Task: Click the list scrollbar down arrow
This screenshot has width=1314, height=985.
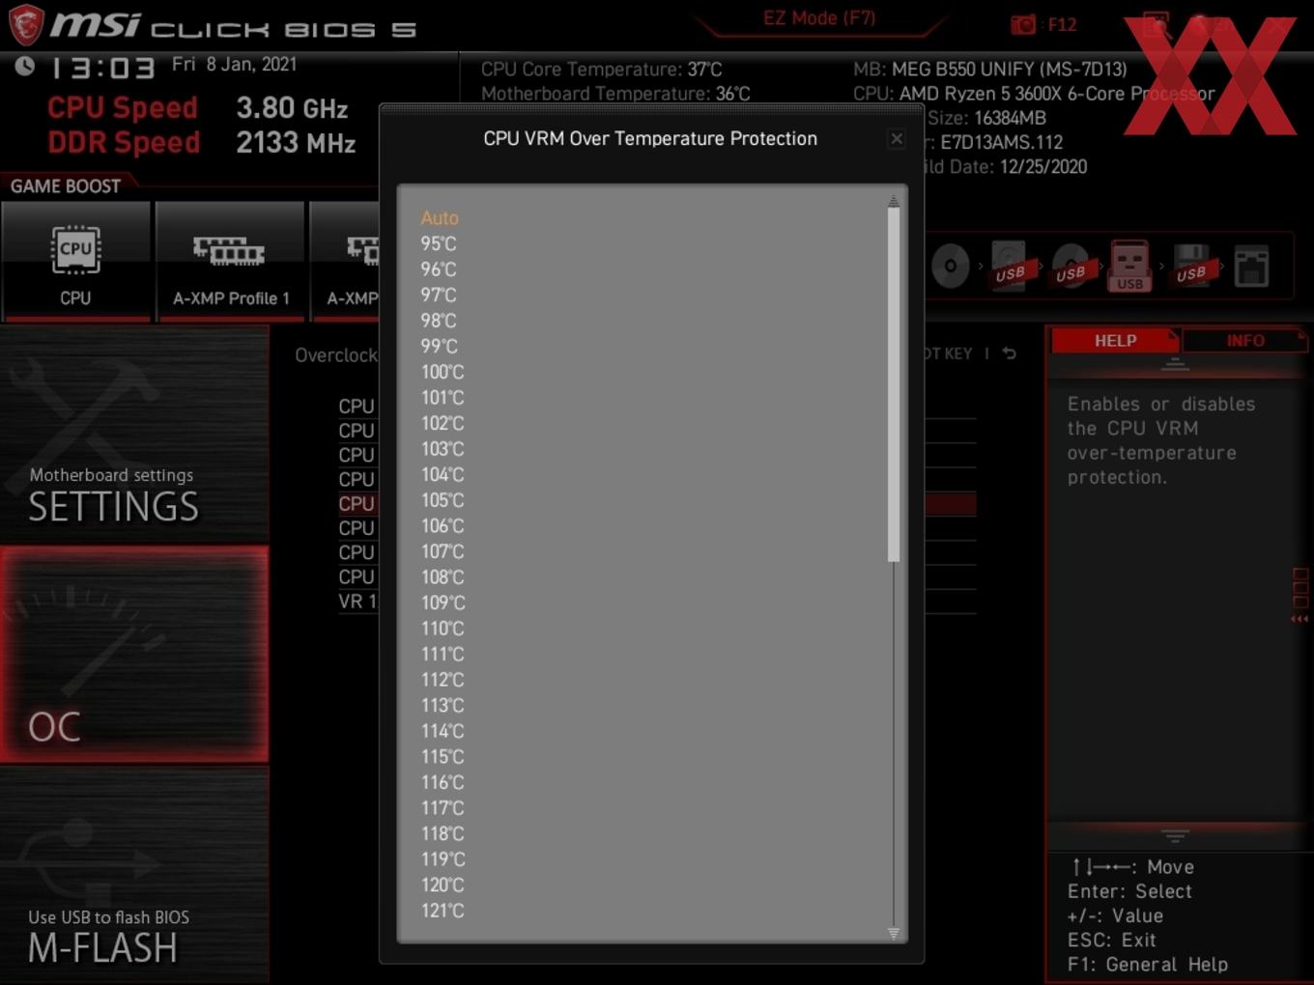Action: pyautogui.click(x=894, y=933)
